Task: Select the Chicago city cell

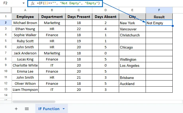Action: (132, 47)
